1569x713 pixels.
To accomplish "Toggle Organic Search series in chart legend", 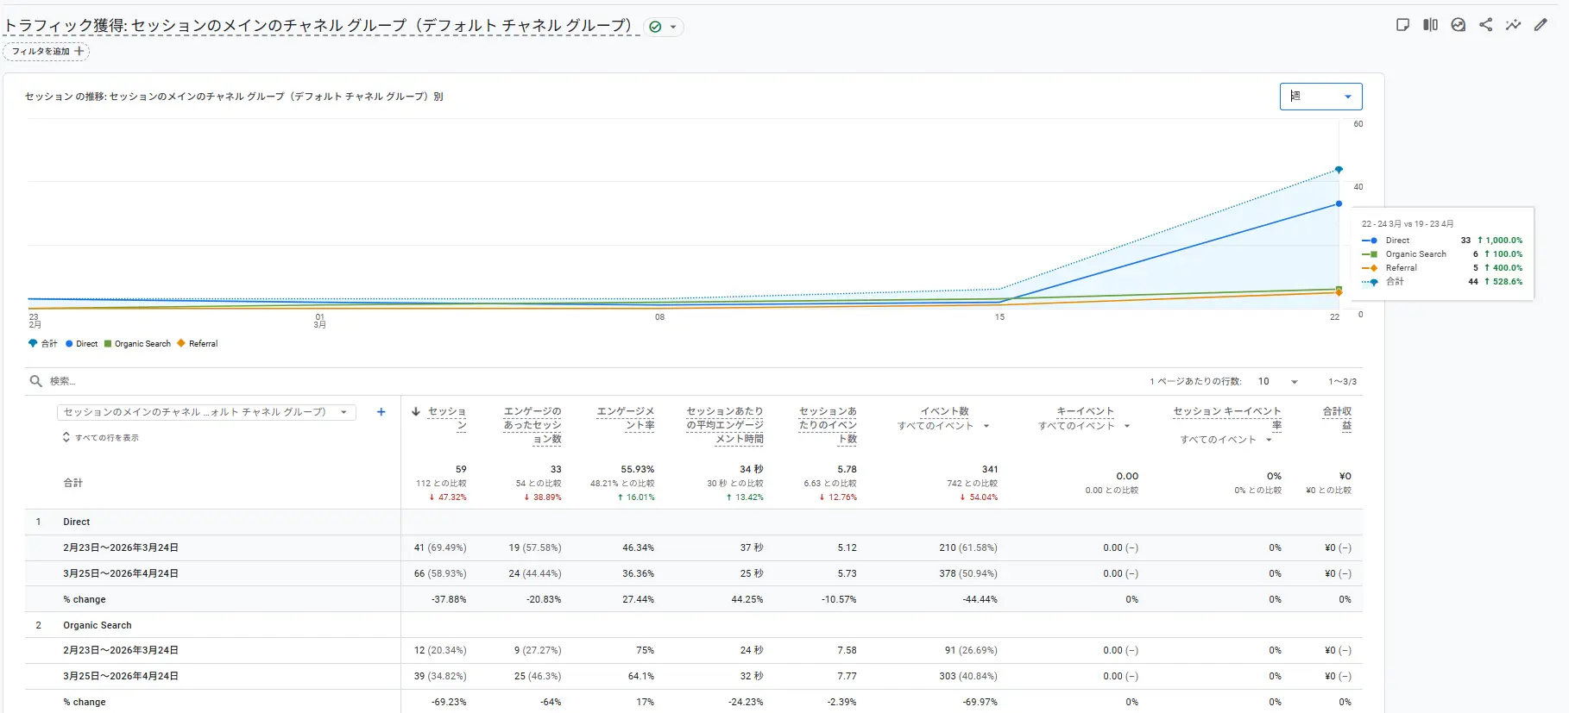I will [137, 343].
